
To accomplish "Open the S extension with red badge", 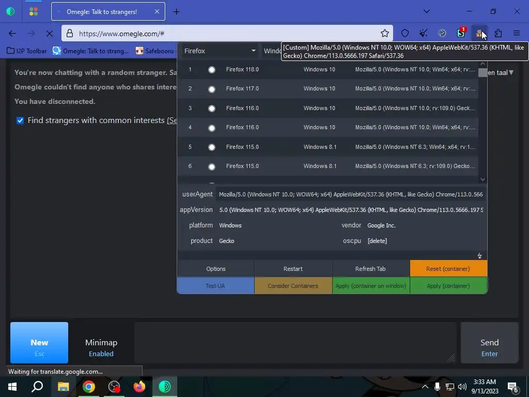I will [x=461, y=33].
